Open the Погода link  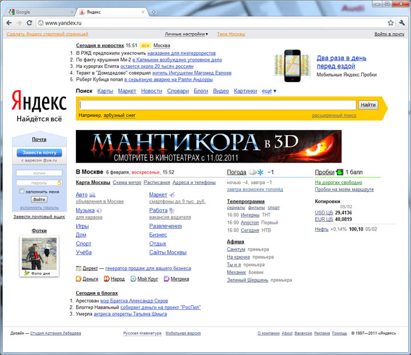tap(236, 172)
